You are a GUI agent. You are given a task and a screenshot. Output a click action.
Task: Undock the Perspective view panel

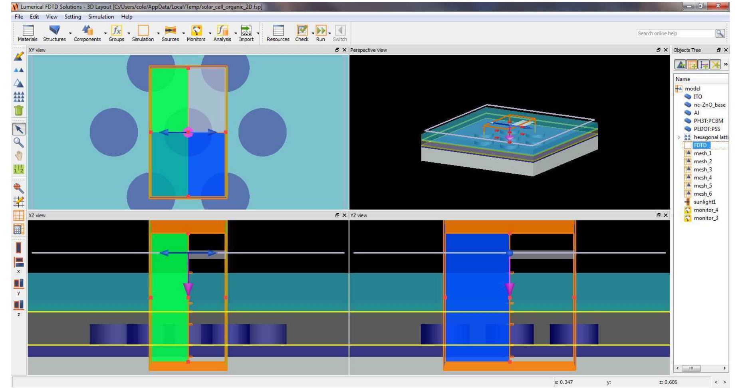(x=658, y=50)
